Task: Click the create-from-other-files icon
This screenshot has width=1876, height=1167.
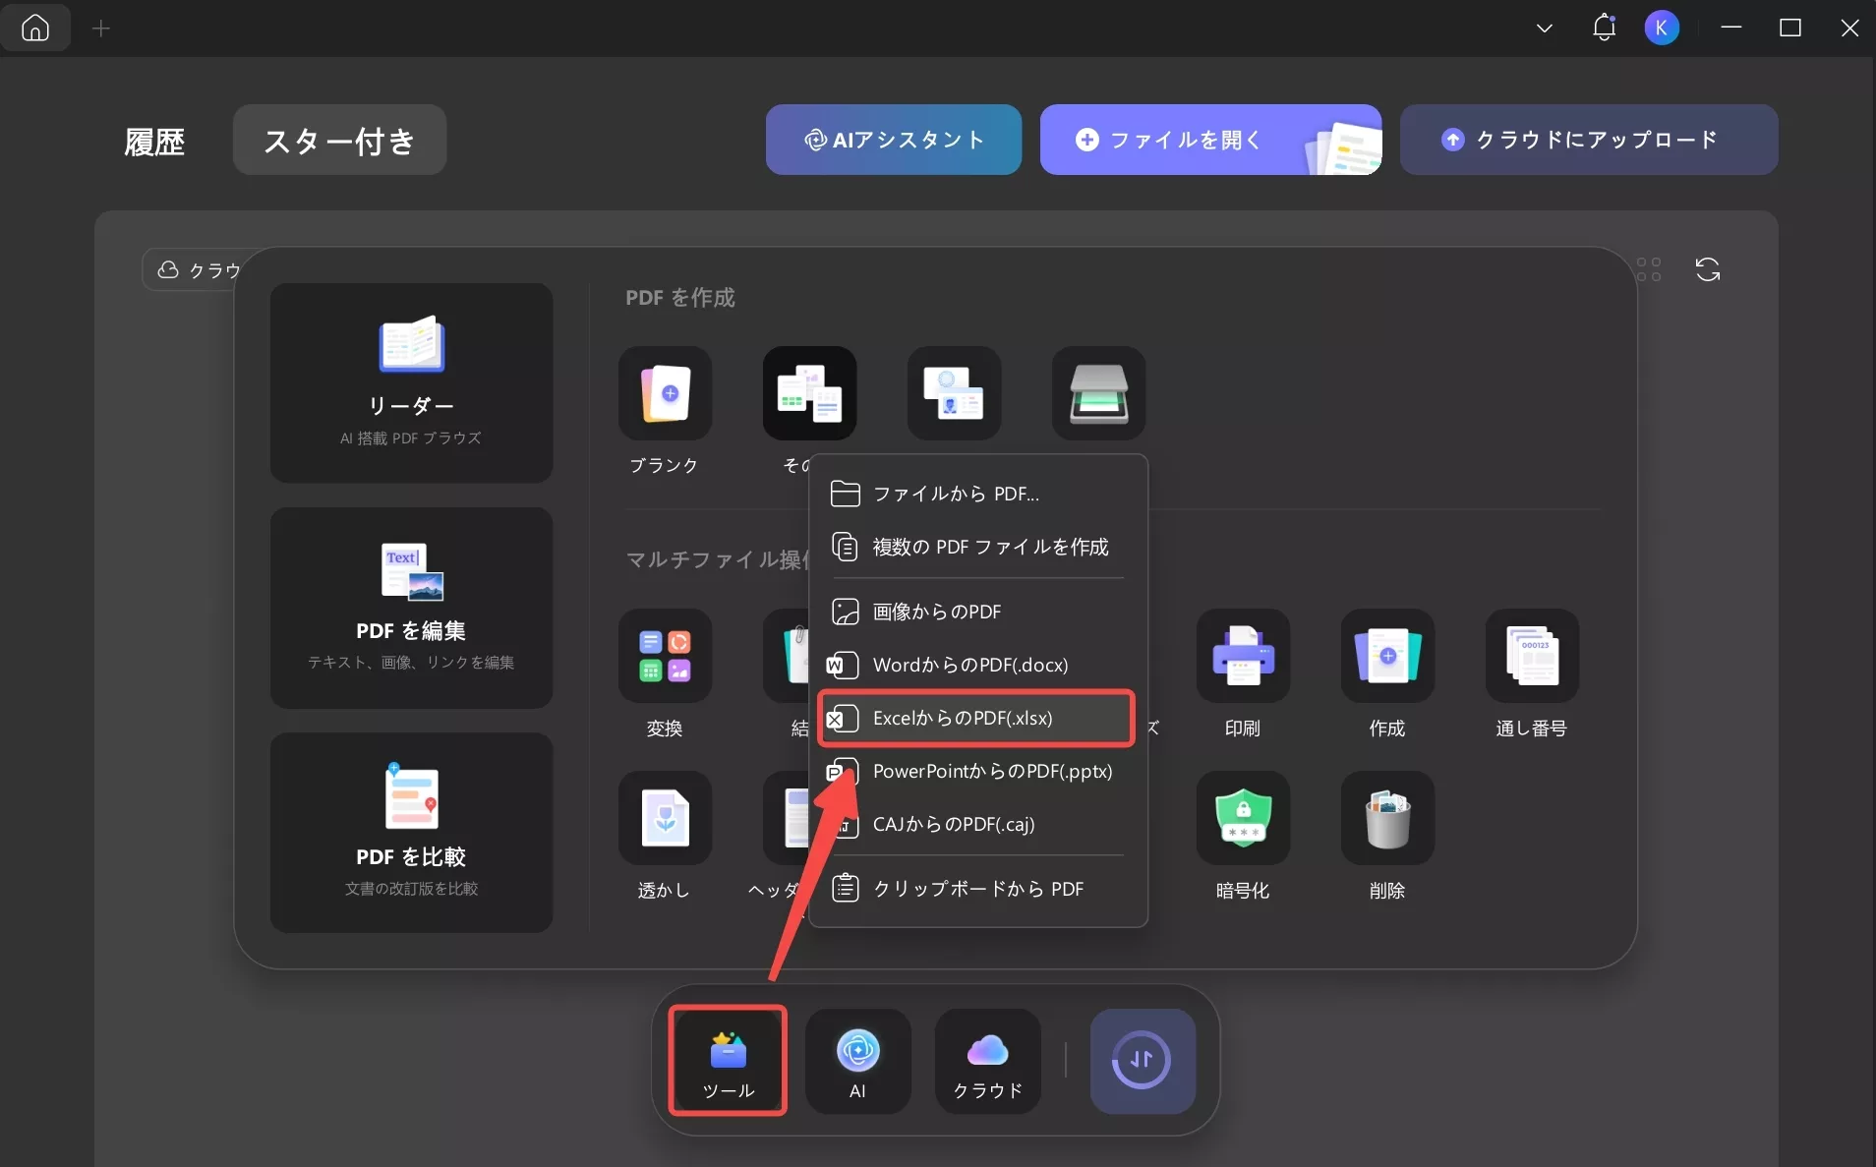Action: pyautogui.click(x=809, y=393)
